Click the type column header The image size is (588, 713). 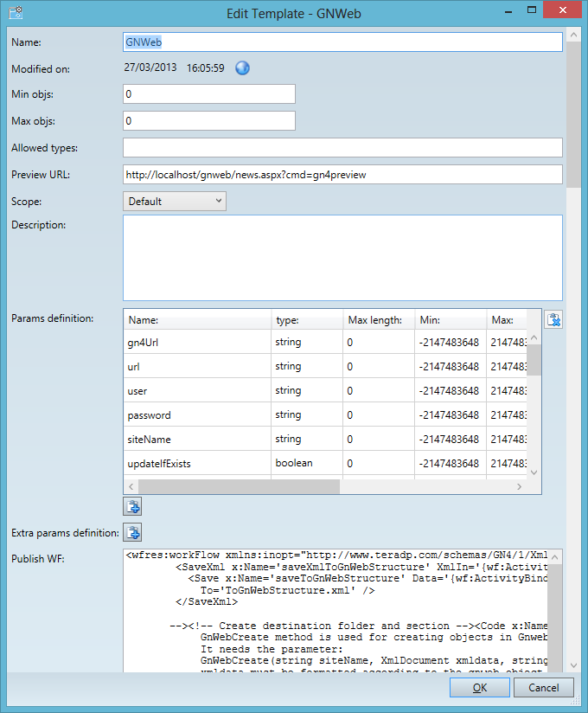click(307, 319)
